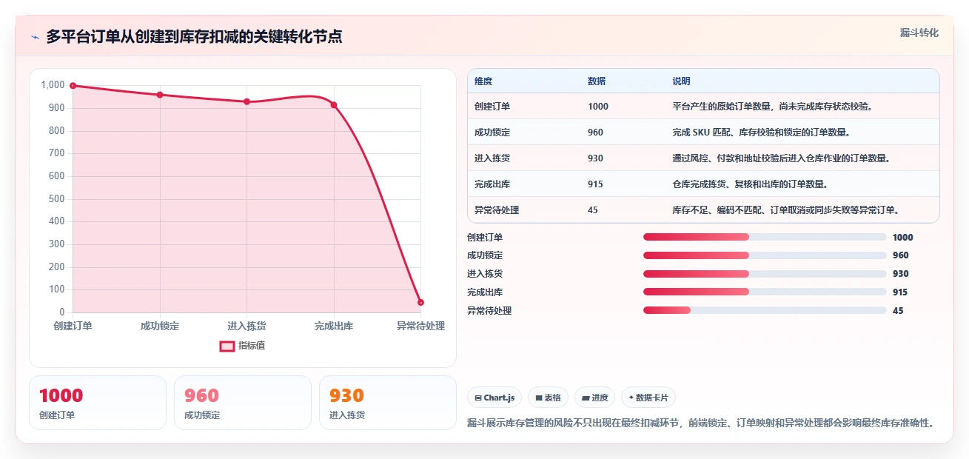Click the 表格 chip
The image size is (969, 459).
(x=548, y=398)
